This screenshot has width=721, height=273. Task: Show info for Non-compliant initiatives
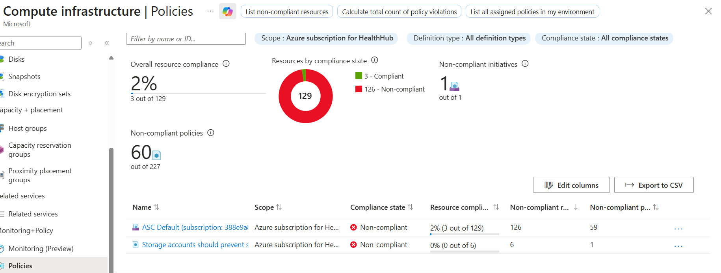(525, 64)
